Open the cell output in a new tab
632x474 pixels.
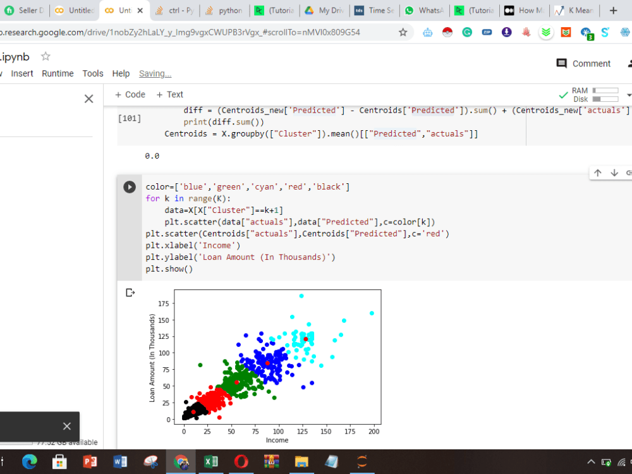pos(130,293)
